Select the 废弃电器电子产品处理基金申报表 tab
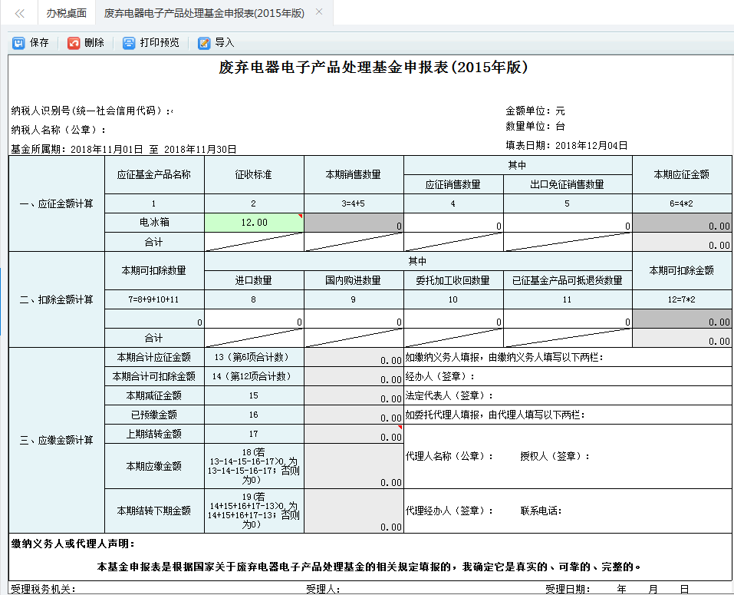 pos(203,13)
